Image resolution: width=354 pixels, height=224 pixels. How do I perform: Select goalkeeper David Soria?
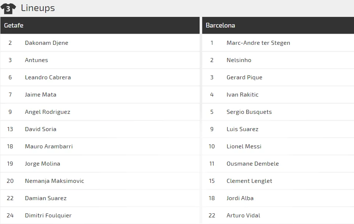point(40,129)
